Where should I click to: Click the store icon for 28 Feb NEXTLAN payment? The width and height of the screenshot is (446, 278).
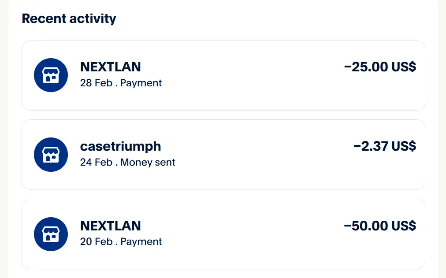51,75
